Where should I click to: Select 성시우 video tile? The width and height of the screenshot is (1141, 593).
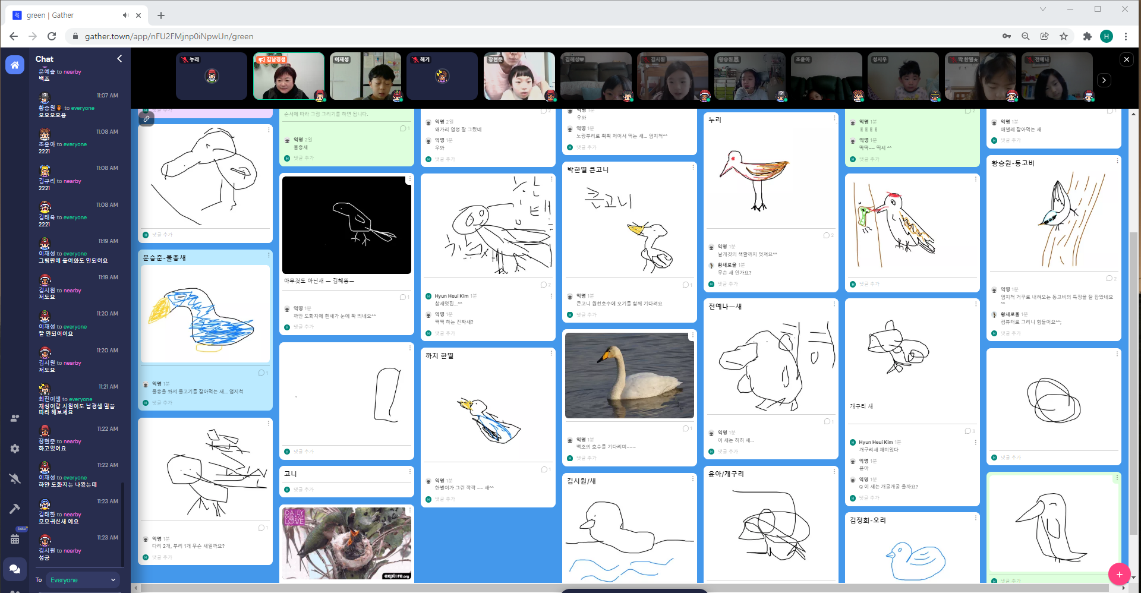coord(903,76)
